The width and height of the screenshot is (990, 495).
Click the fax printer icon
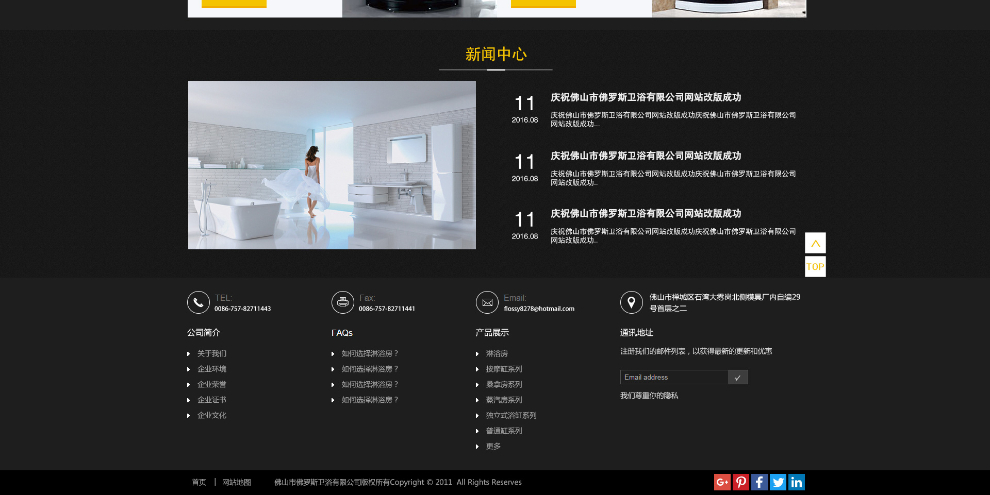point(343,302)
